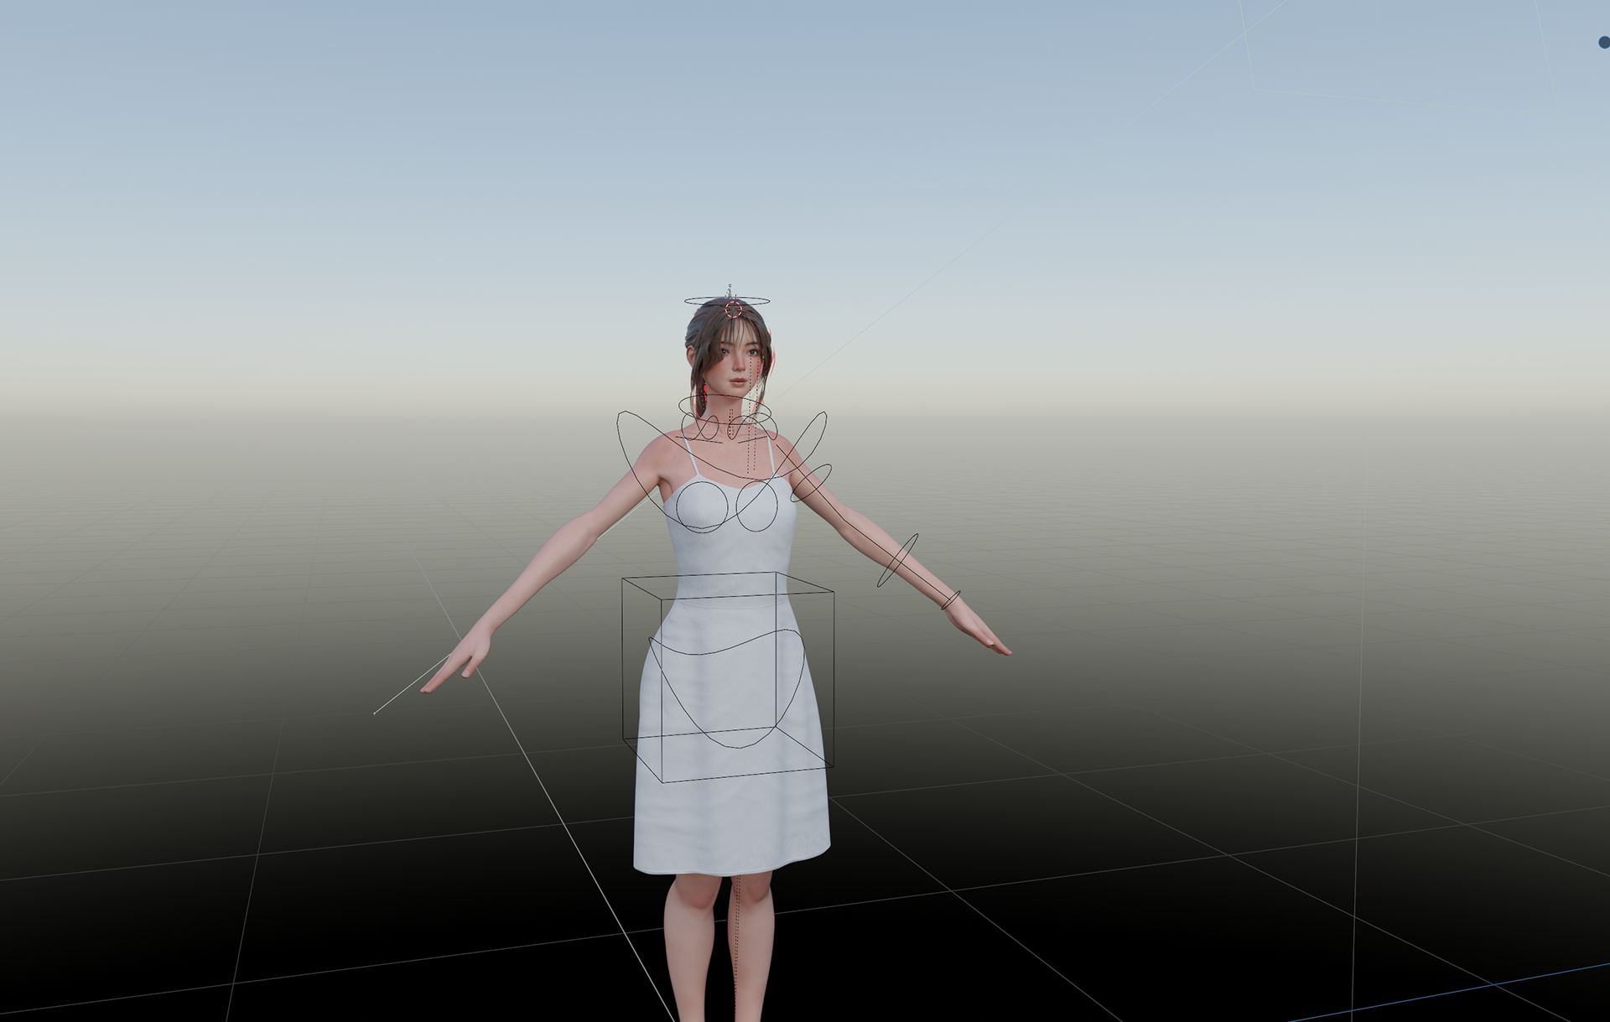Viewport: 1610px width, 1022px height.
Task: Select the elliptical ring control around the neck
Action: click(x=724, y=408)
